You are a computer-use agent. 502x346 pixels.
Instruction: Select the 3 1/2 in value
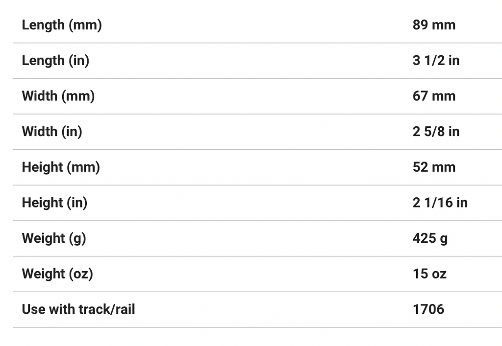436,61
